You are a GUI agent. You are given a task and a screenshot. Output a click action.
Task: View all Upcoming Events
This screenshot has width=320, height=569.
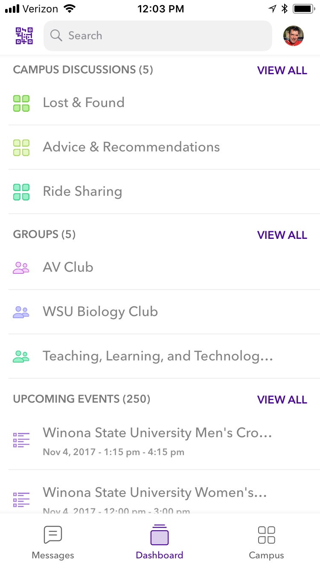point(282,400)
